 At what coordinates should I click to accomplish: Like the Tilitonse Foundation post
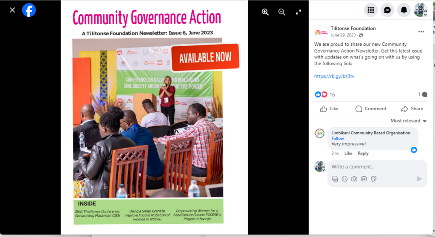(329, 109)
